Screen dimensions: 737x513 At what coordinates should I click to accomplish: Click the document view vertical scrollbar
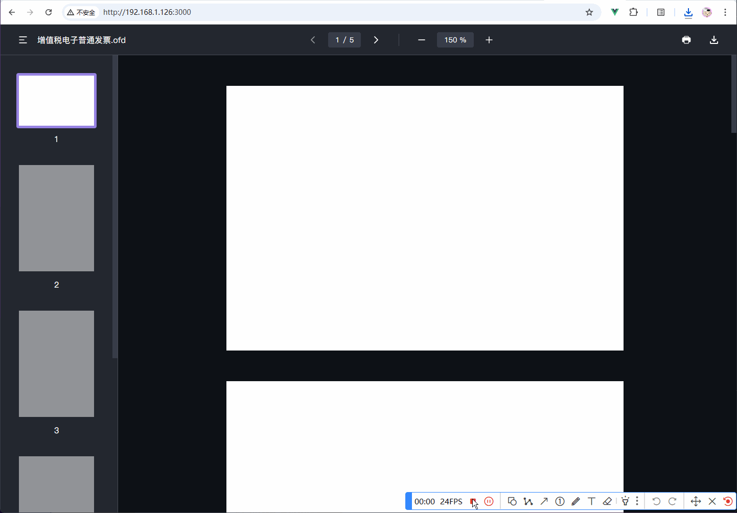point(734,94)
